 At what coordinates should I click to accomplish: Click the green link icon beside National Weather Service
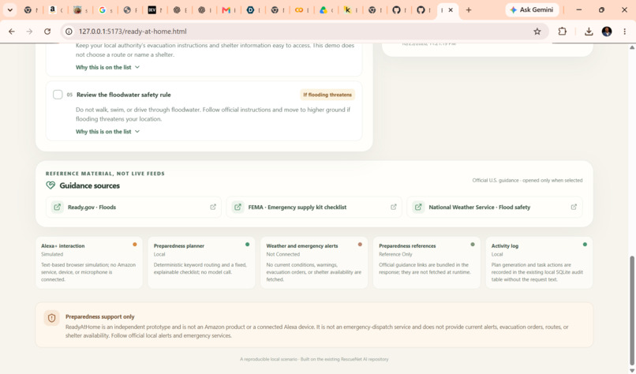coord(418,207)
